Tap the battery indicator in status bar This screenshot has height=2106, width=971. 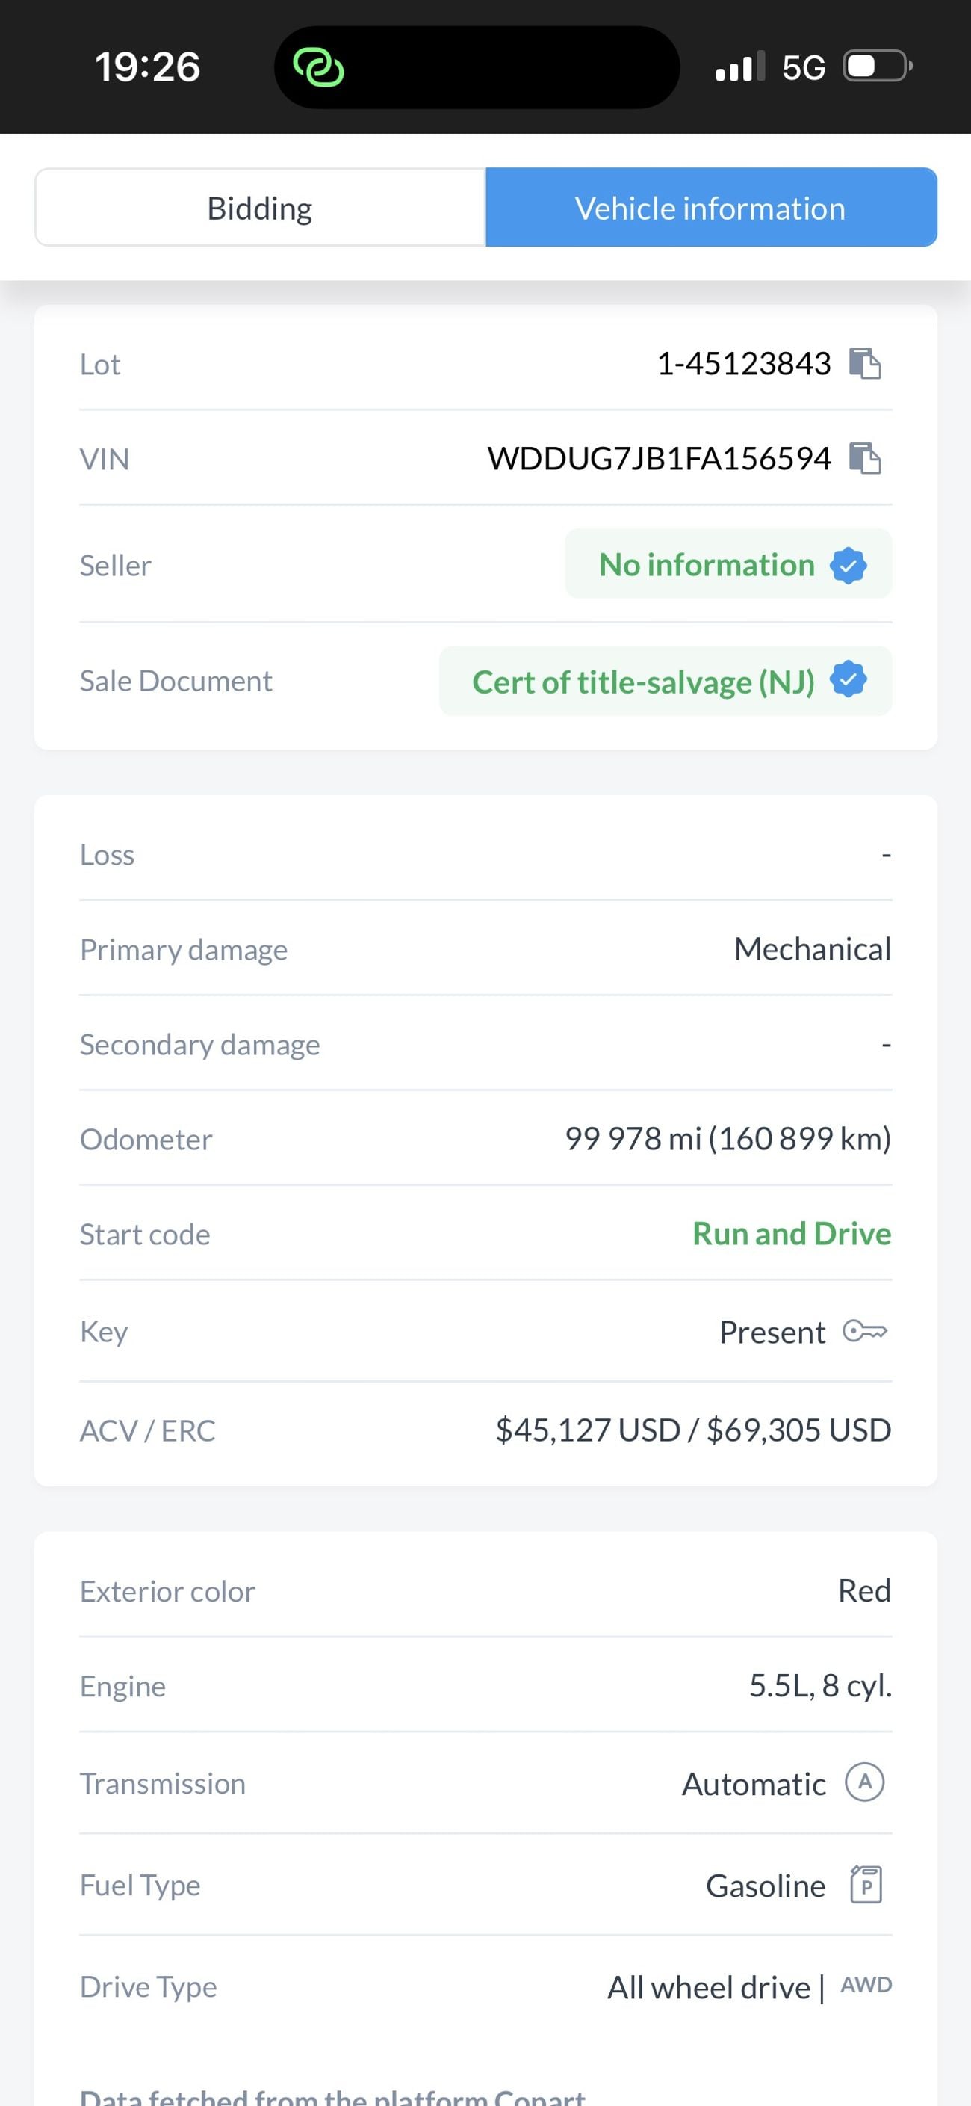pyautogui.click(x=878, y=67)
